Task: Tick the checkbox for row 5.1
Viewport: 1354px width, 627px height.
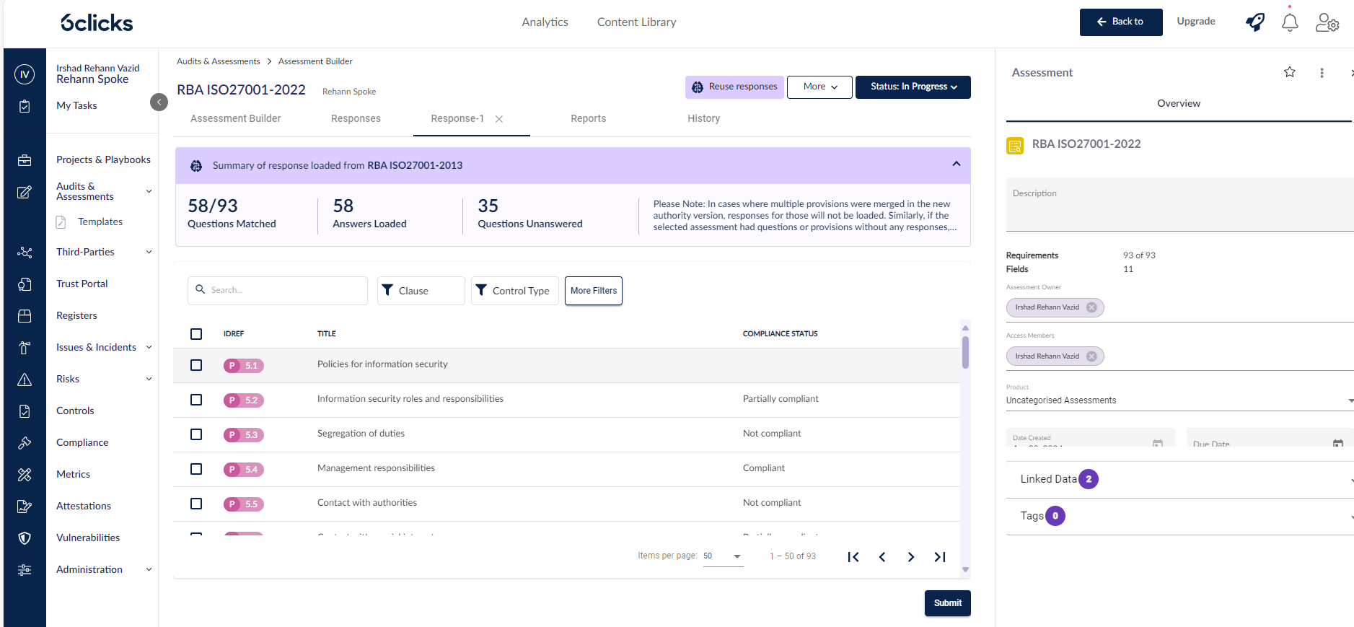Action: tap(196, 365)
